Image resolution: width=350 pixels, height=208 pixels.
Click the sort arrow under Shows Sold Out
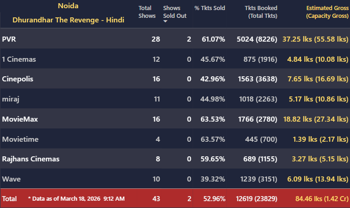165,21
